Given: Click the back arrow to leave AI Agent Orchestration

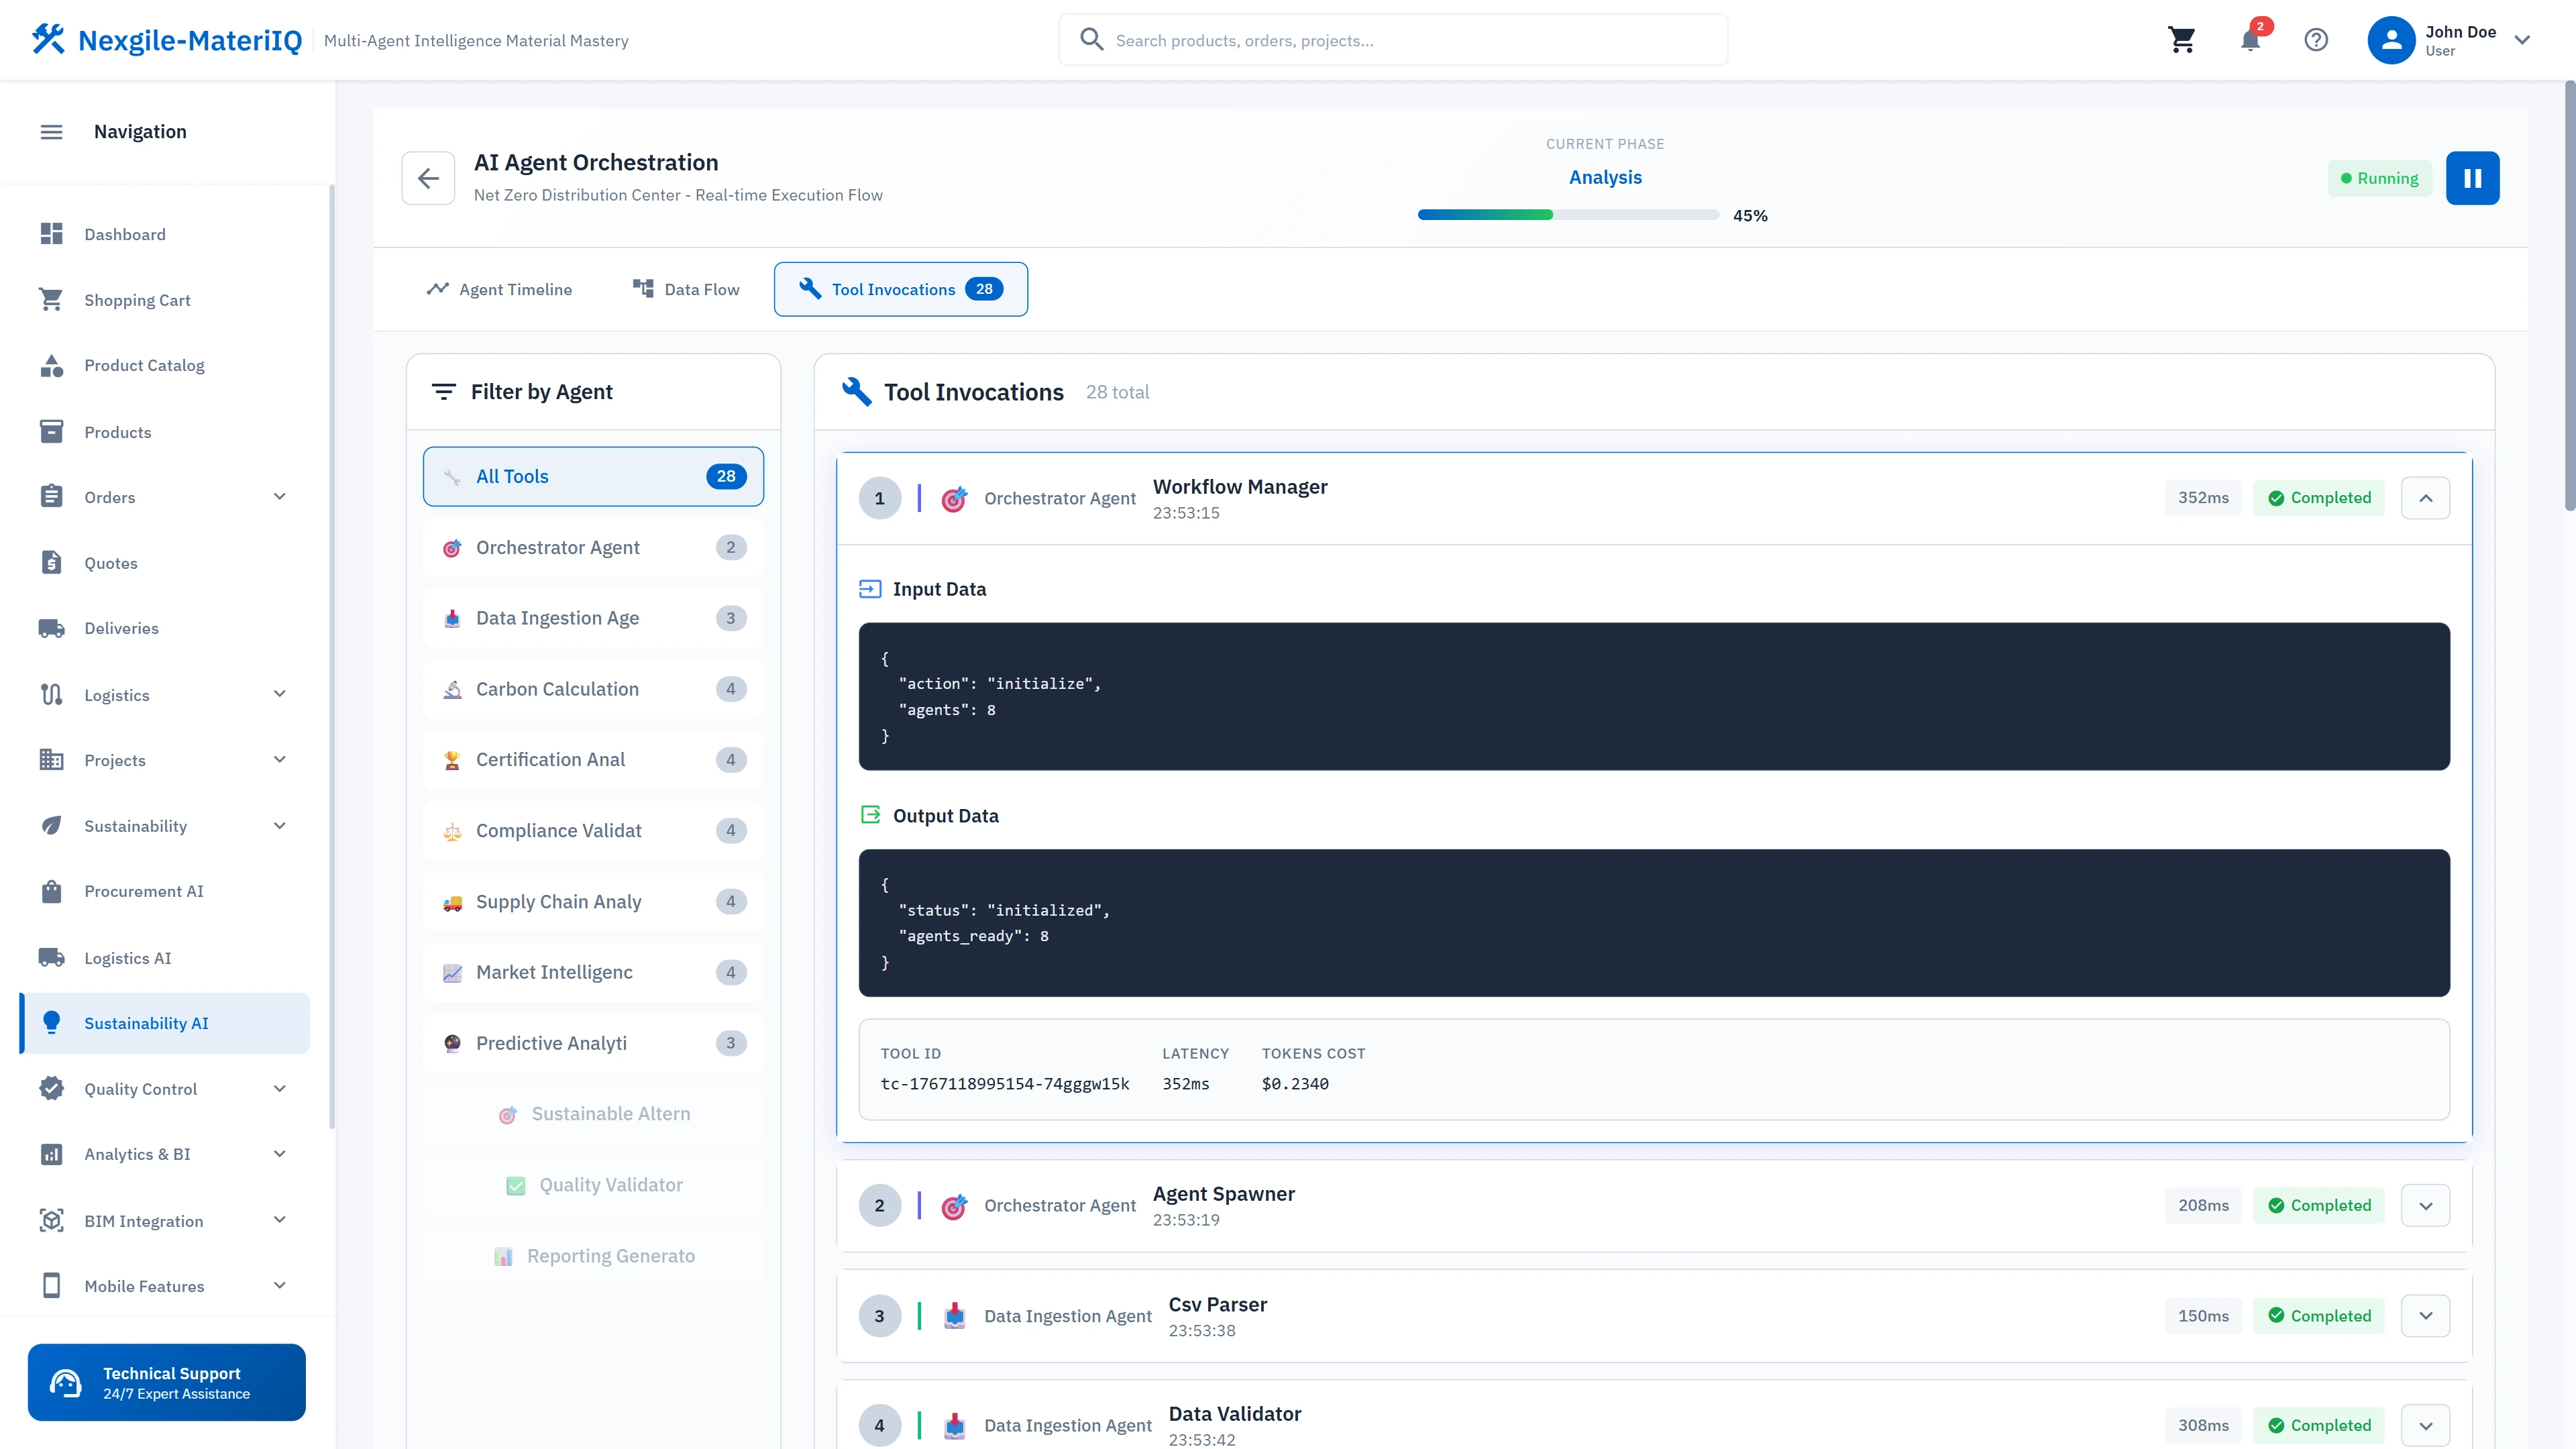Looking at the screenshot, I should [x=428, y=178].
